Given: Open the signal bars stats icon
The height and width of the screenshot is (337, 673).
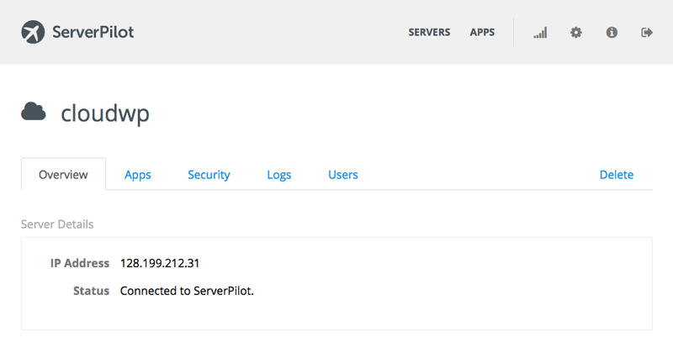Looking at the screenshot, I should click(540, 33).
